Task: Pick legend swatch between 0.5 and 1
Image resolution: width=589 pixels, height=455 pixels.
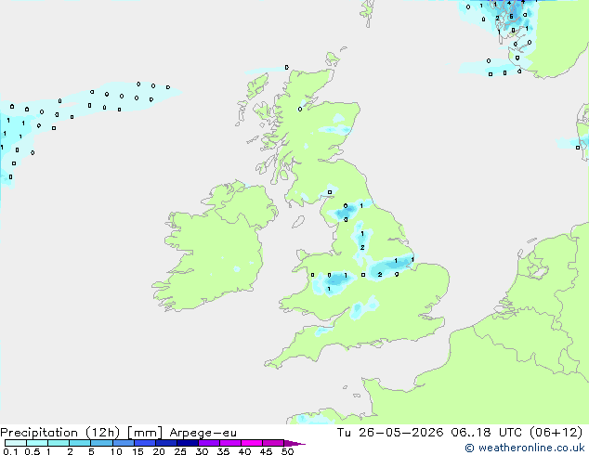Action: click(37, 443)
